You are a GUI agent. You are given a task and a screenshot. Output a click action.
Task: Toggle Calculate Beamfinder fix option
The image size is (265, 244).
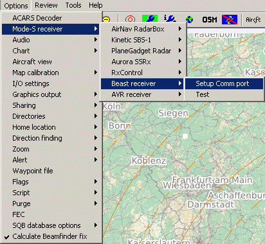[51, 236]
